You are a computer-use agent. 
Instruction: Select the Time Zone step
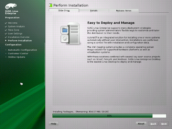(13, 30)
